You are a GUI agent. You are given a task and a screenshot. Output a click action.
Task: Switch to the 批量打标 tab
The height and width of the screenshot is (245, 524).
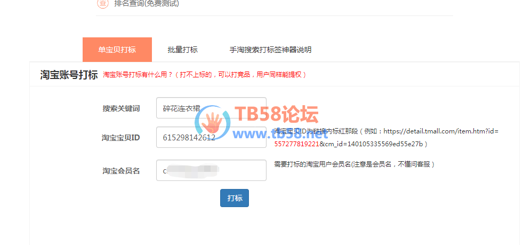tap(182, 50)
